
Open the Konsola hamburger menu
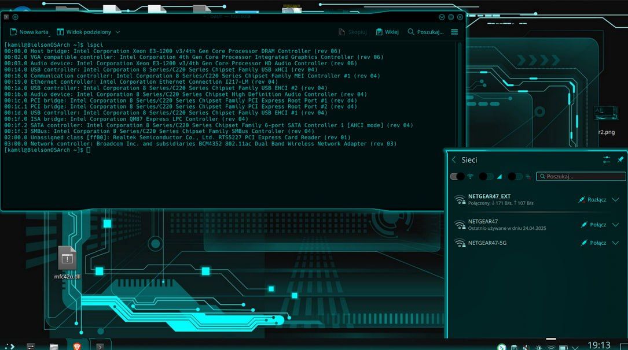(x=454, y=32)
